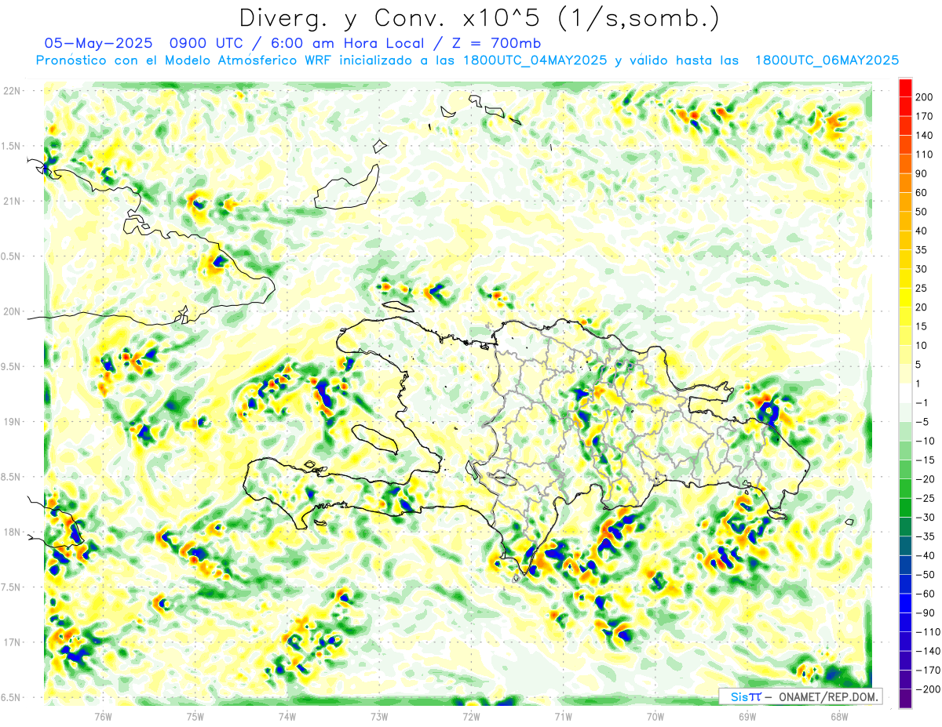
Task: Click the '76W' longitude label
Action: click(x=103, y=717)
